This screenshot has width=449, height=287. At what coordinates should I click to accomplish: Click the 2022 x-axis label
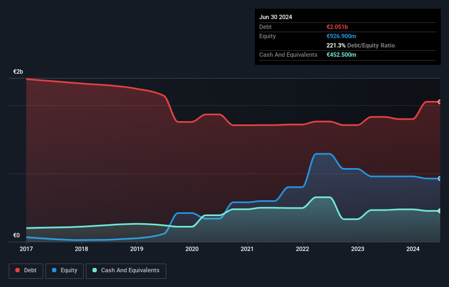coord(302,249)
